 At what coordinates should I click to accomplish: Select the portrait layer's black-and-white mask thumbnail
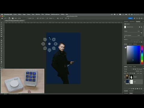coord(131,77)
